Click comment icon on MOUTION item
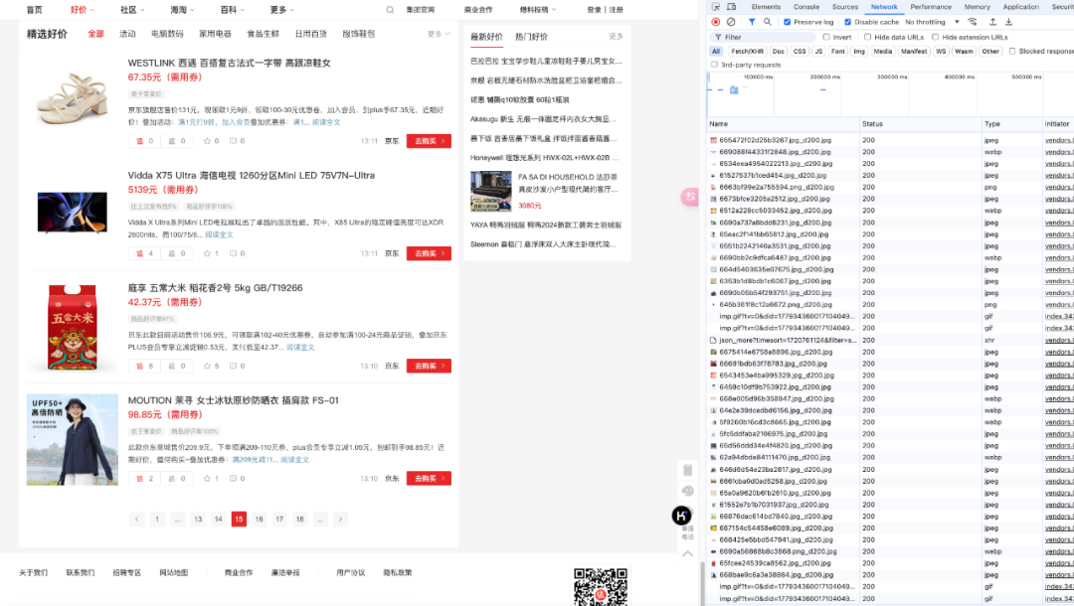This screenshot has height=606, width=1074. click(x=233, y=478)
